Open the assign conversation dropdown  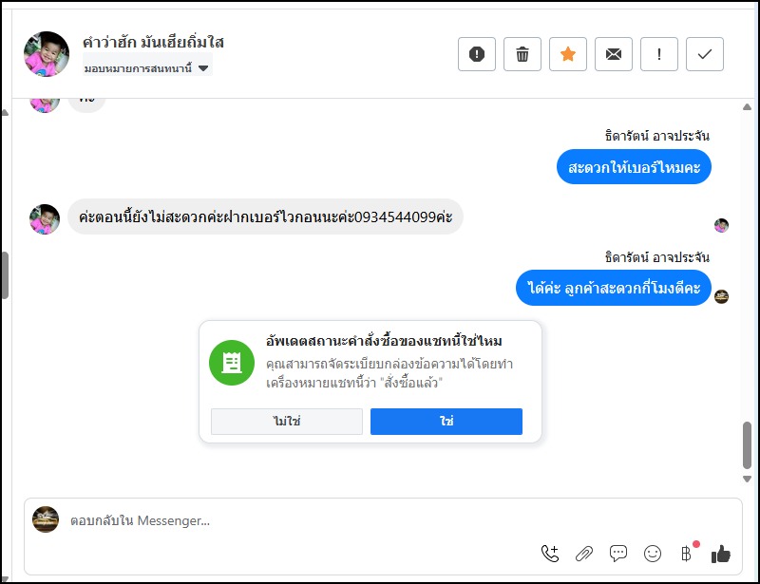pos(147,68)
